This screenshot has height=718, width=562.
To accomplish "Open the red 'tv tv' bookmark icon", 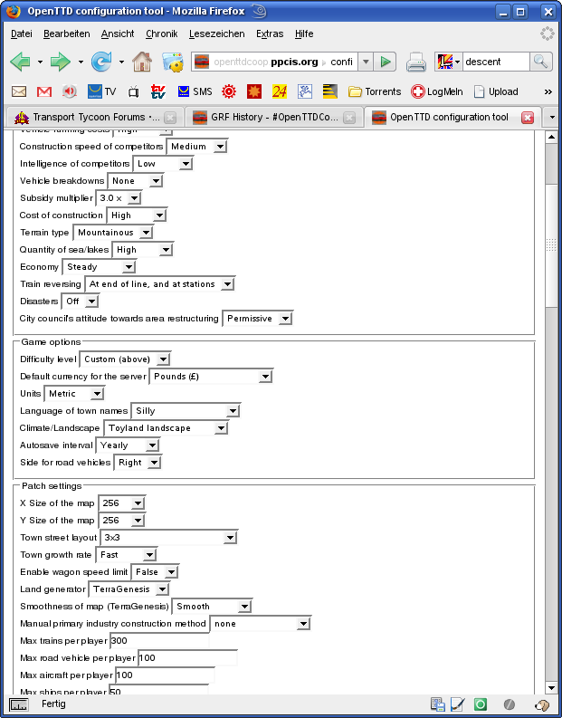I will tap(158, 91).
